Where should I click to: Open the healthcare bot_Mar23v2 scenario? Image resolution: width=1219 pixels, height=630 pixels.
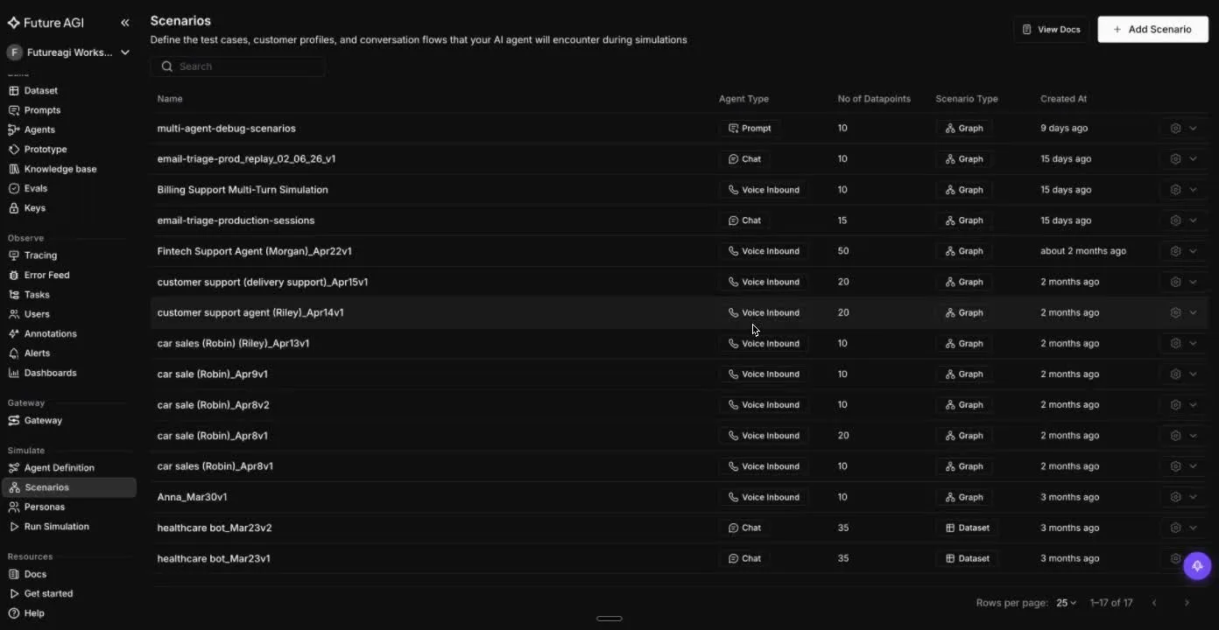[215, 528]
